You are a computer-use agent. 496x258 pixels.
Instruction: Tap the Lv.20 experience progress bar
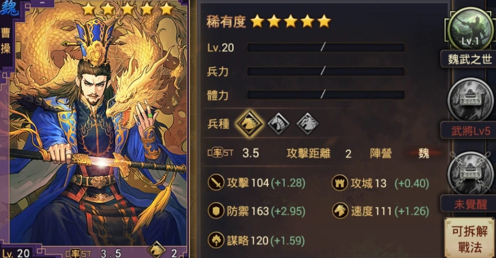coord(326,47)
